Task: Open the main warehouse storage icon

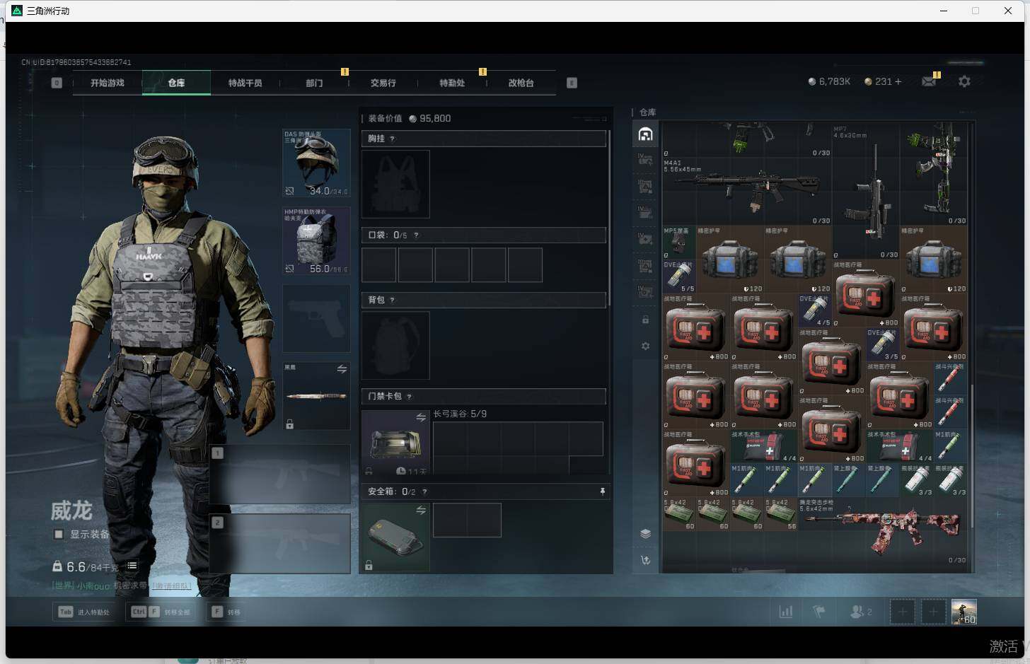Action: pyautogui.click(x=645, y=134)
